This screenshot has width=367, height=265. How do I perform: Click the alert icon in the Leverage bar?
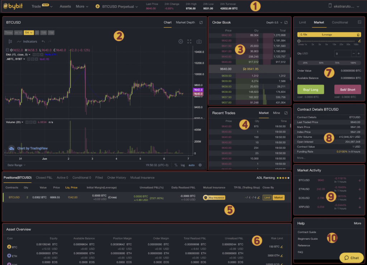coord(358,35)
